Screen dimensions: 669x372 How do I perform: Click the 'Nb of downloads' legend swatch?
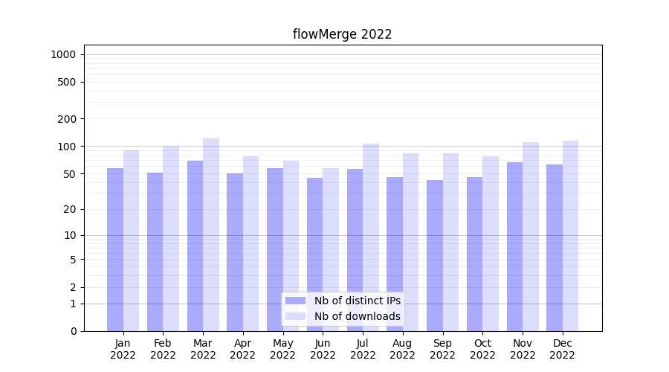point(295,316)
